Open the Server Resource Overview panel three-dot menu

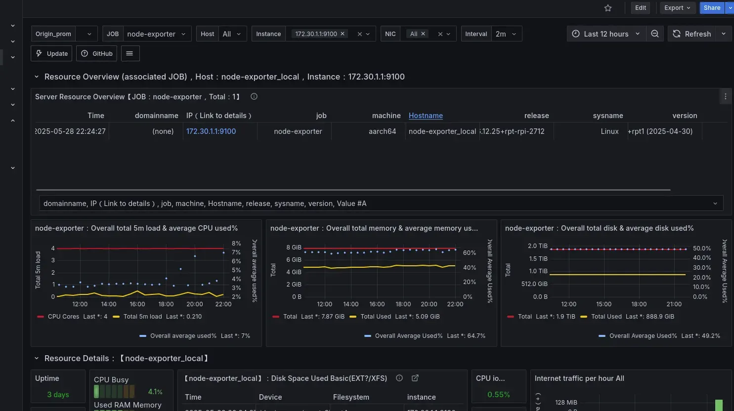725,97
